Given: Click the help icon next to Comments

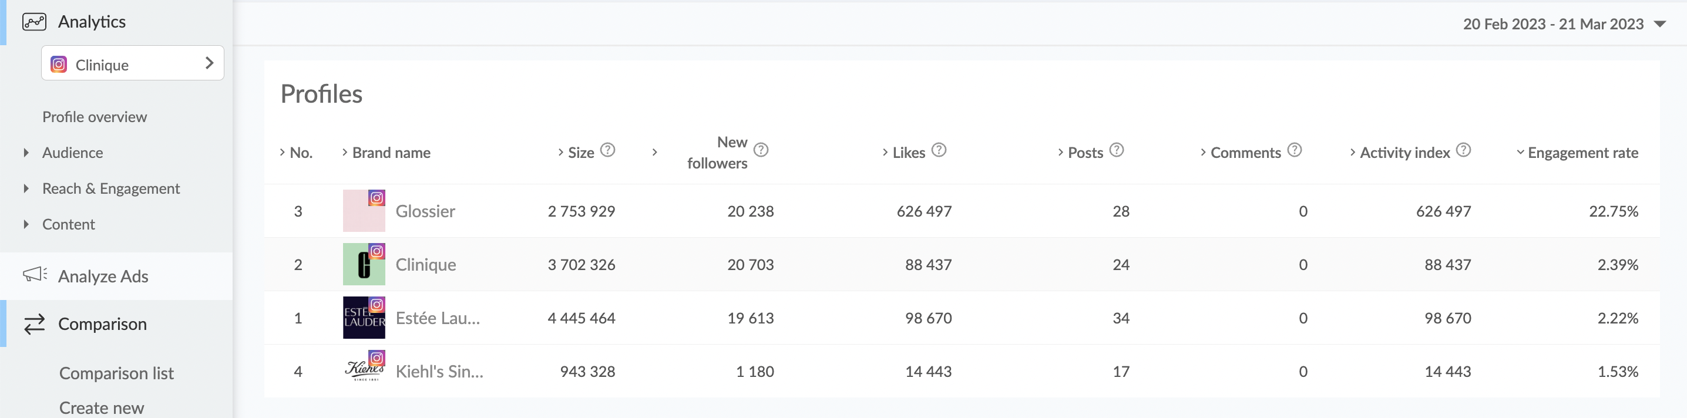Looking at the screenshot, I should [x=1294, y=150].
